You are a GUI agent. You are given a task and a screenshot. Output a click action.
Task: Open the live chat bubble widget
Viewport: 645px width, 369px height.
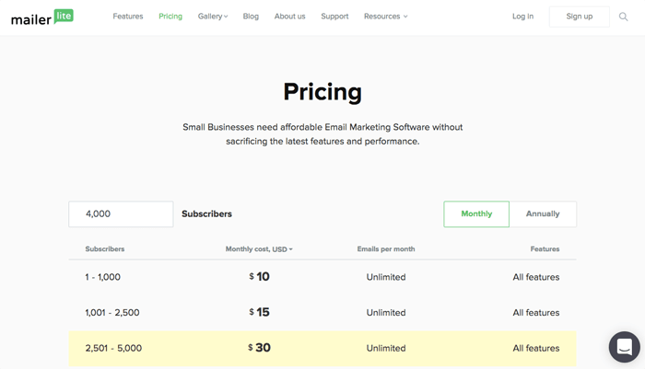click(624, 347)
